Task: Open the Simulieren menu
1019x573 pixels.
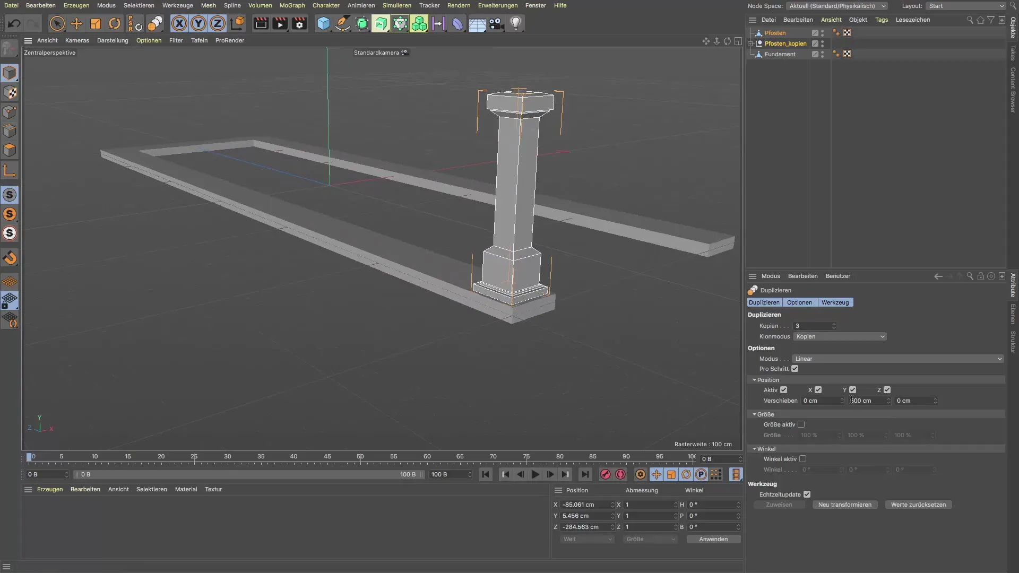Action: coord(396,5)
